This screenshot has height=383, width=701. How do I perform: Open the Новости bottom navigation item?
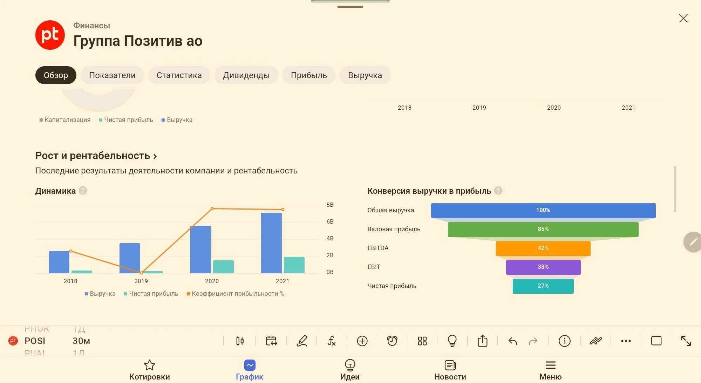click(x=450, y=370)
